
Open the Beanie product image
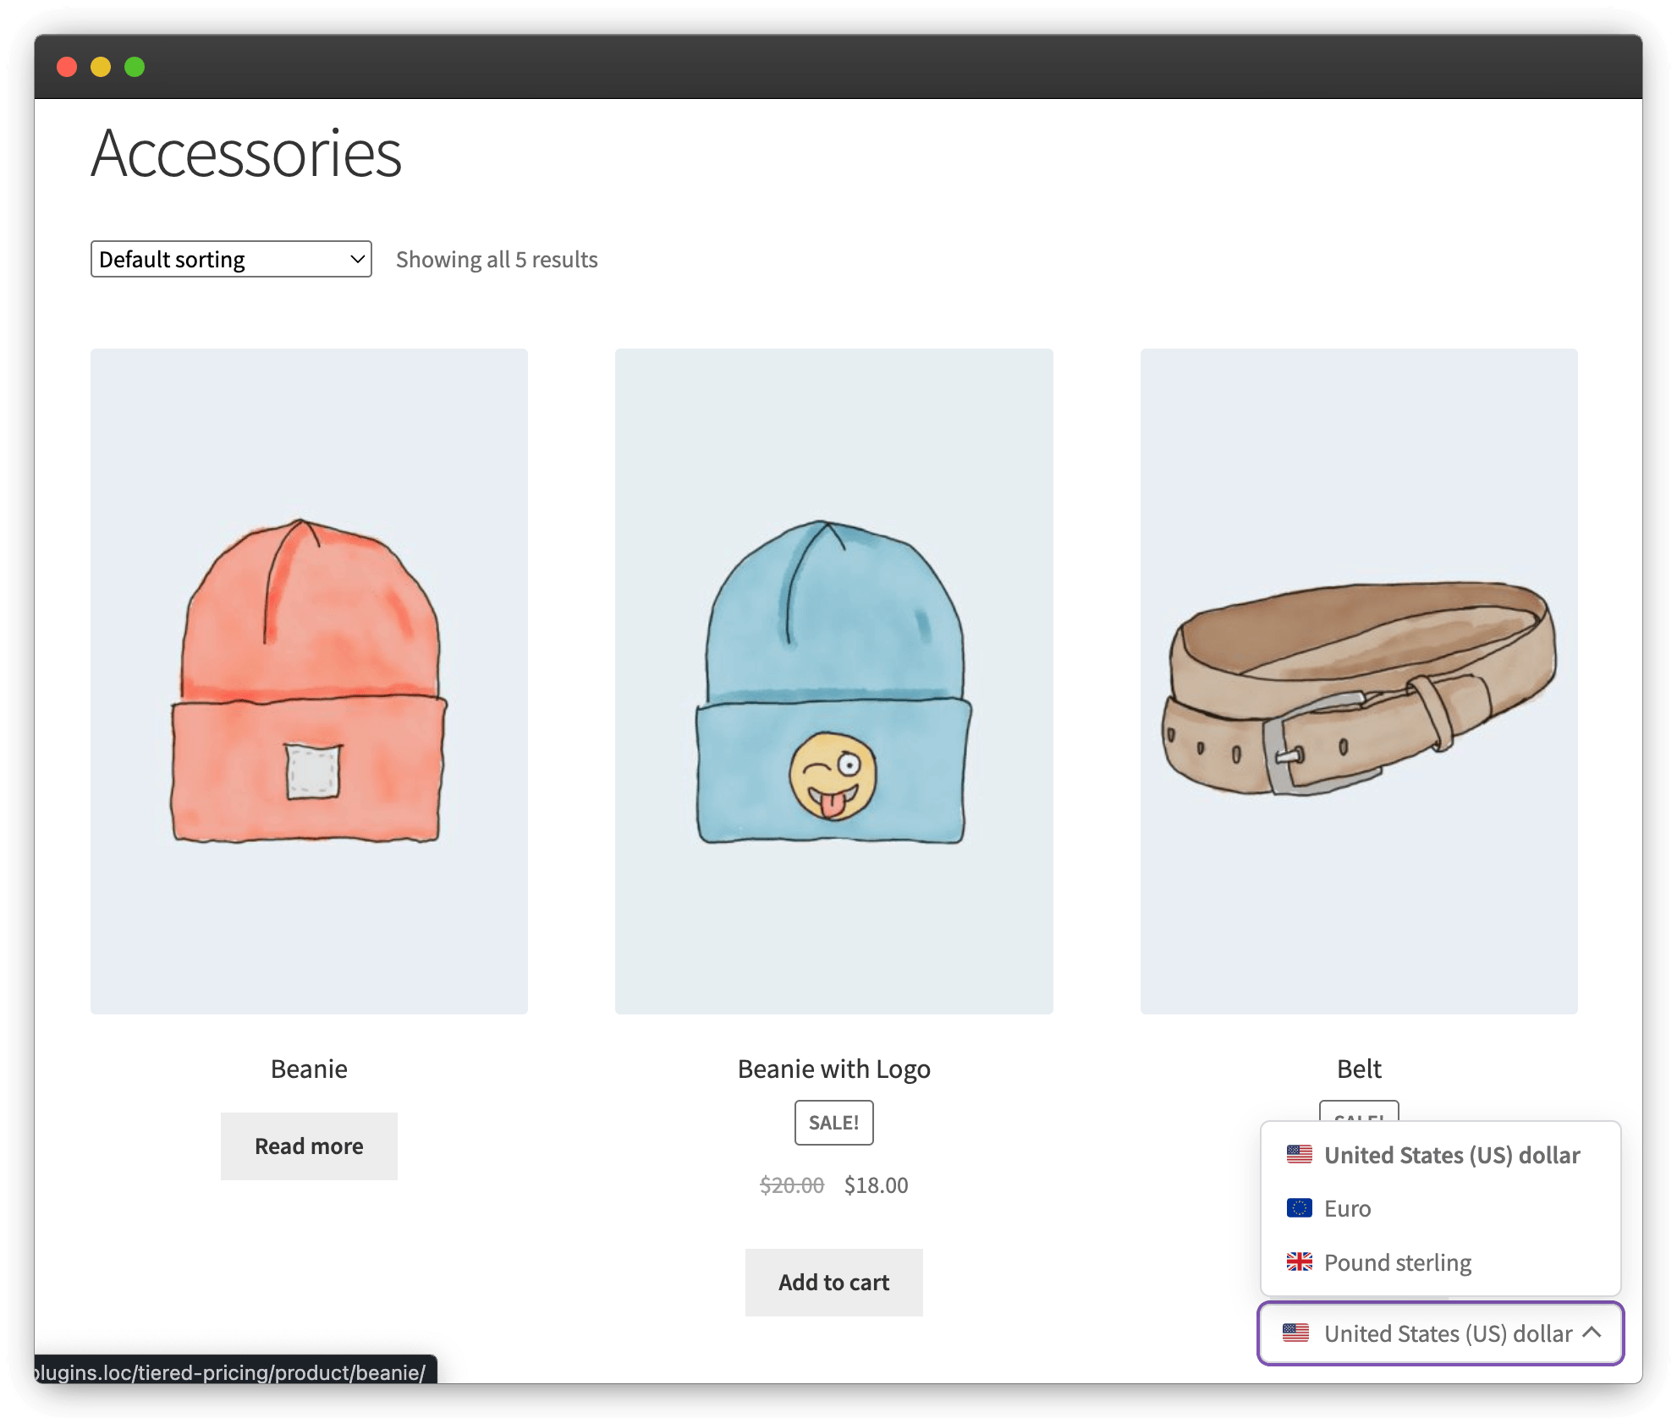tap(309, 681)
